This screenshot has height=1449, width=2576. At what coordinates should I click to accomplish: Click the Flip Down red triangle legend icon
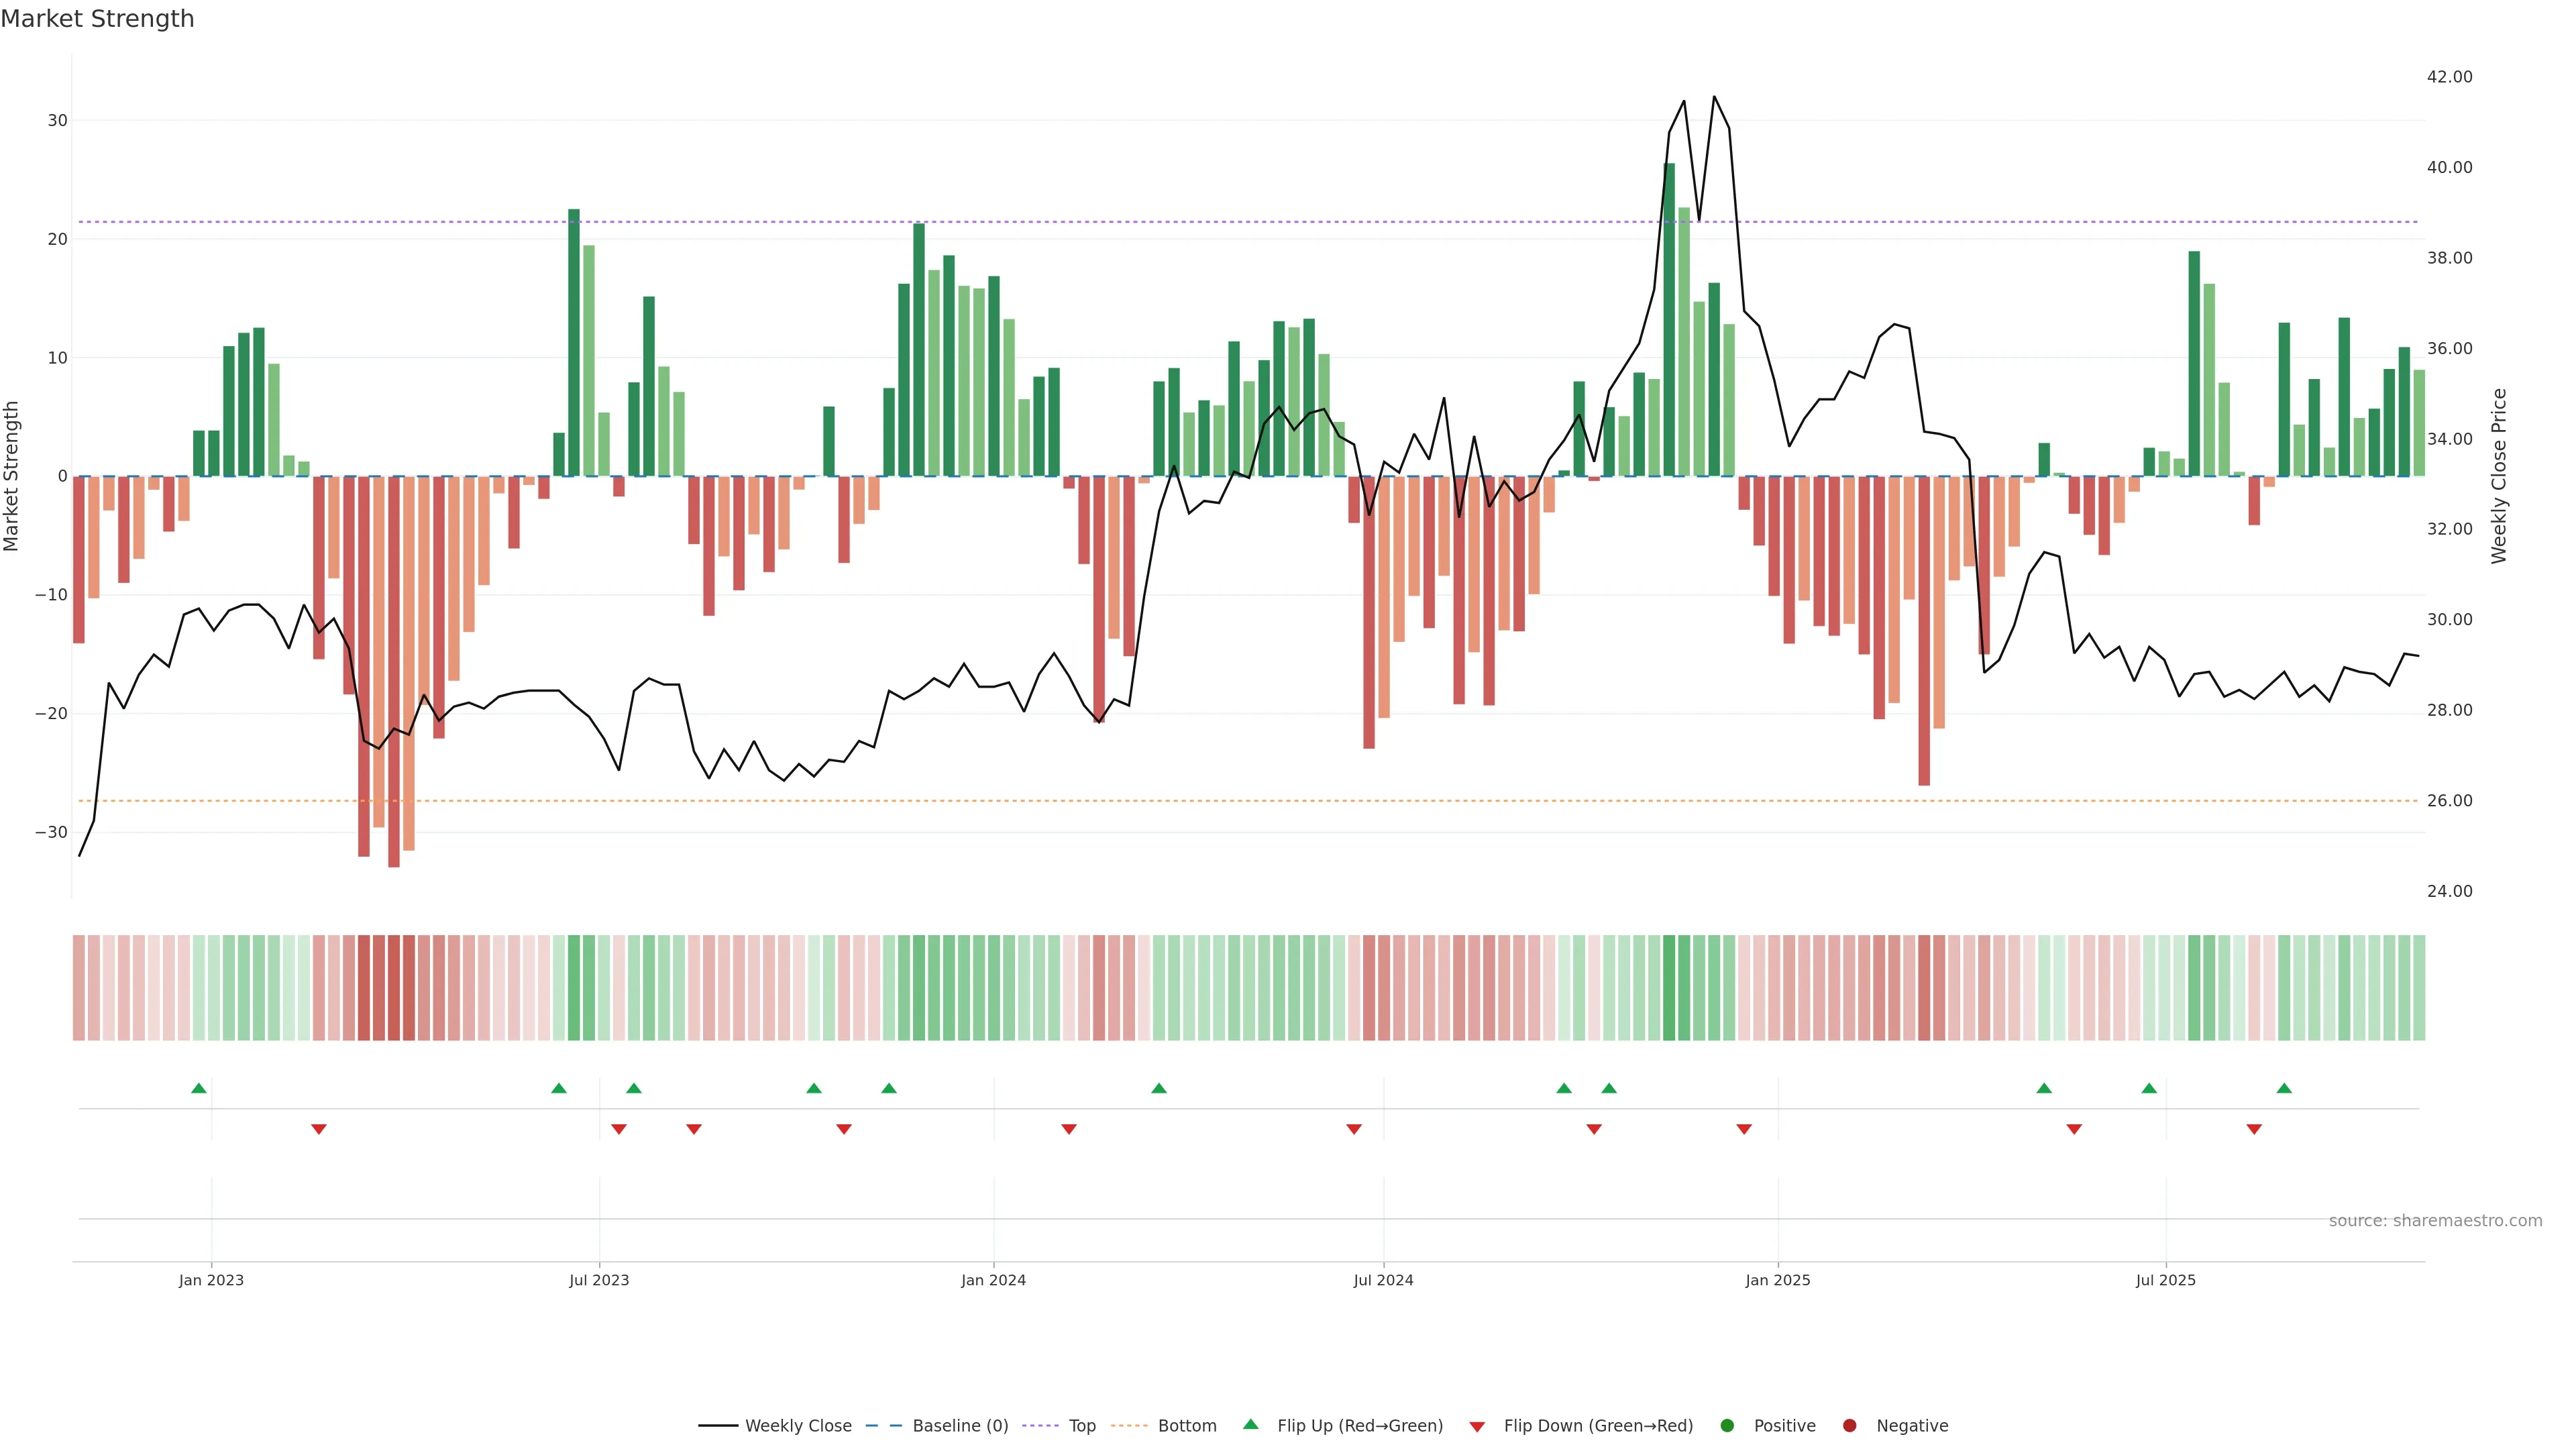coord(1477,1426)
